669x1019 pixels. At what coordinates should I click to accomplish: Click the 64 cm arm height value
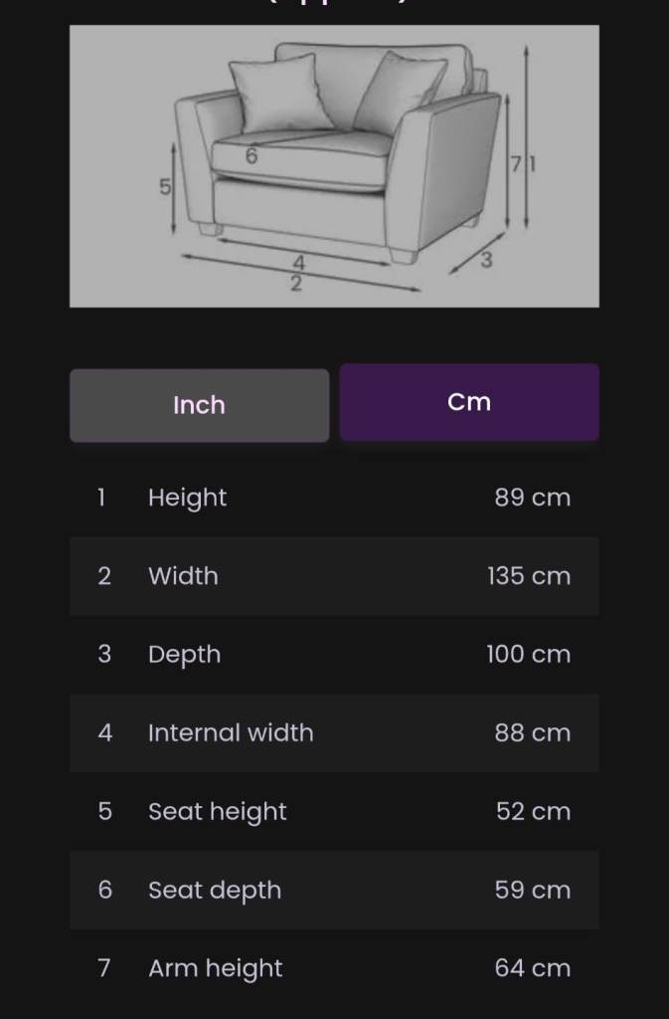click(x=532, y=968)
